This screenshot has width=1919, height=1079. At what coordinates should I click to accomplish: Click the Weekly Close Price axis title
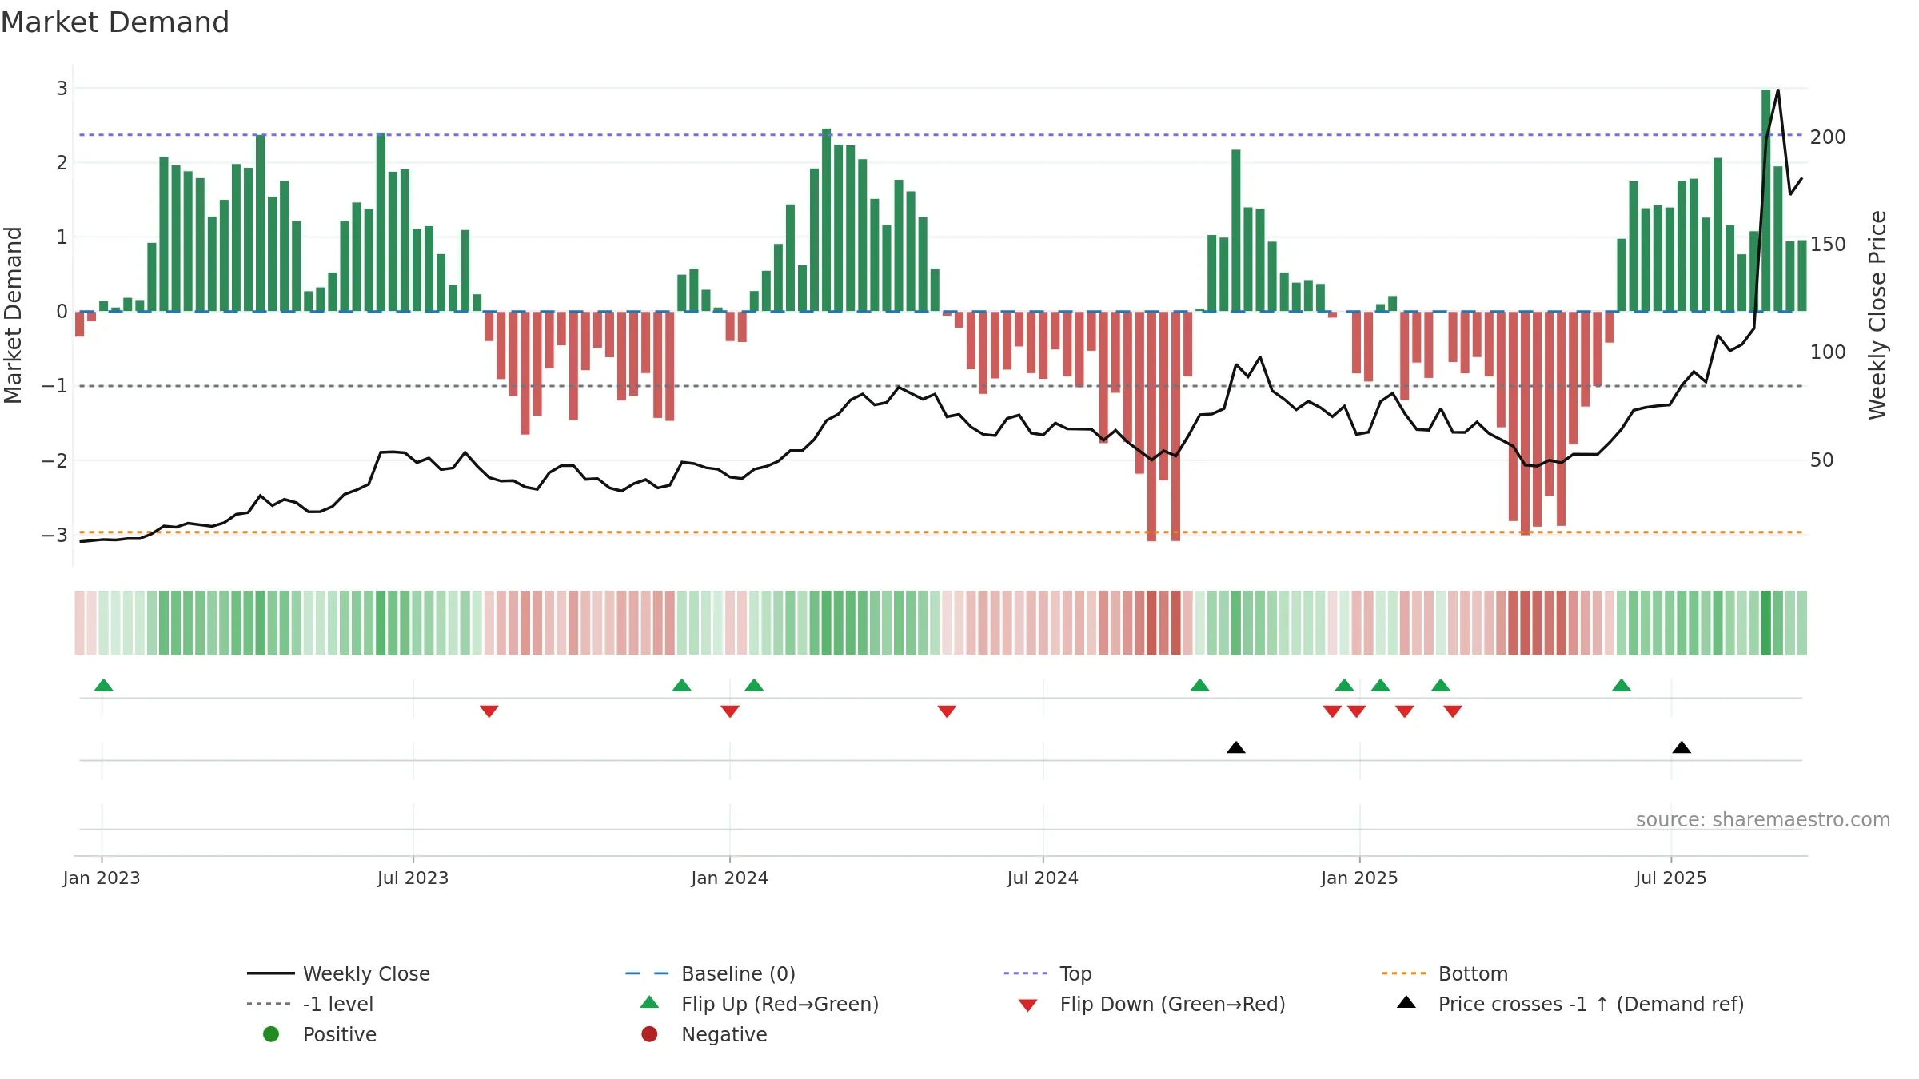point(1877,315)
